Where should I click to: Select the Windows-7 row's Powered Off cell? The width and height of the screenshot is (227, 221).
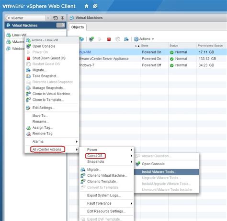151,65
